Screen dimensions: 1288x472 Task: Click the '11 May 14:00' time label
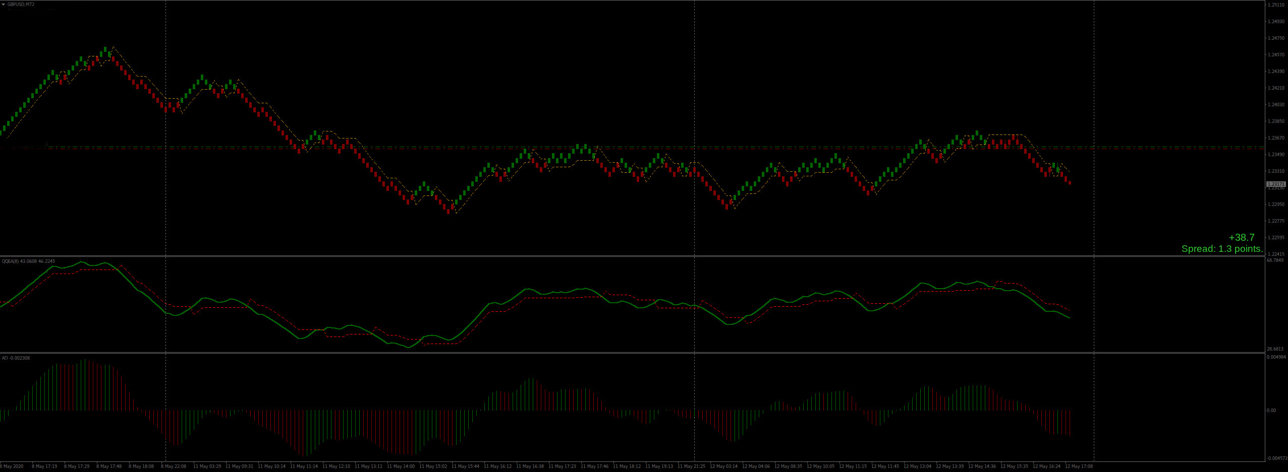[401, 466]
